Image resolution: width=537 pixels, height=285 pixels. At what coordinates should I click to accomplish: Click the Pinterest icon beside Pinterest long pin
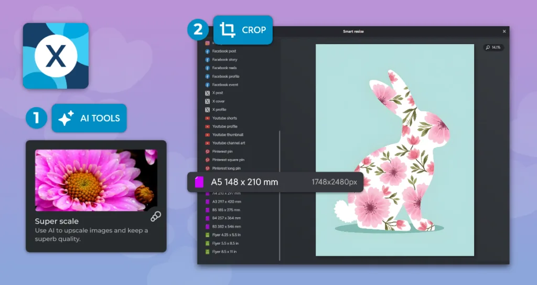click(207, 168)
